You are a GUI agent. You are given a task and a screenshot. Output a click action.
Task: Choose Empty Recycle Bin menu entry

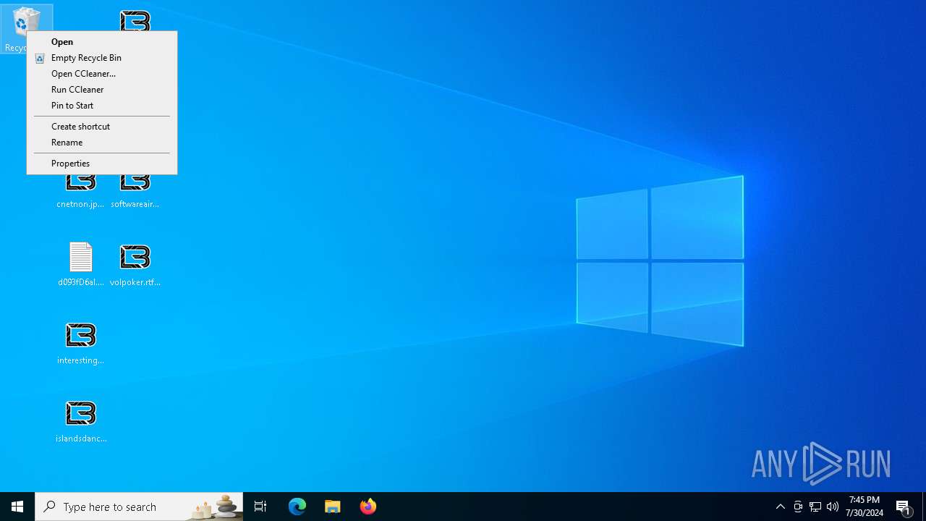102,58
